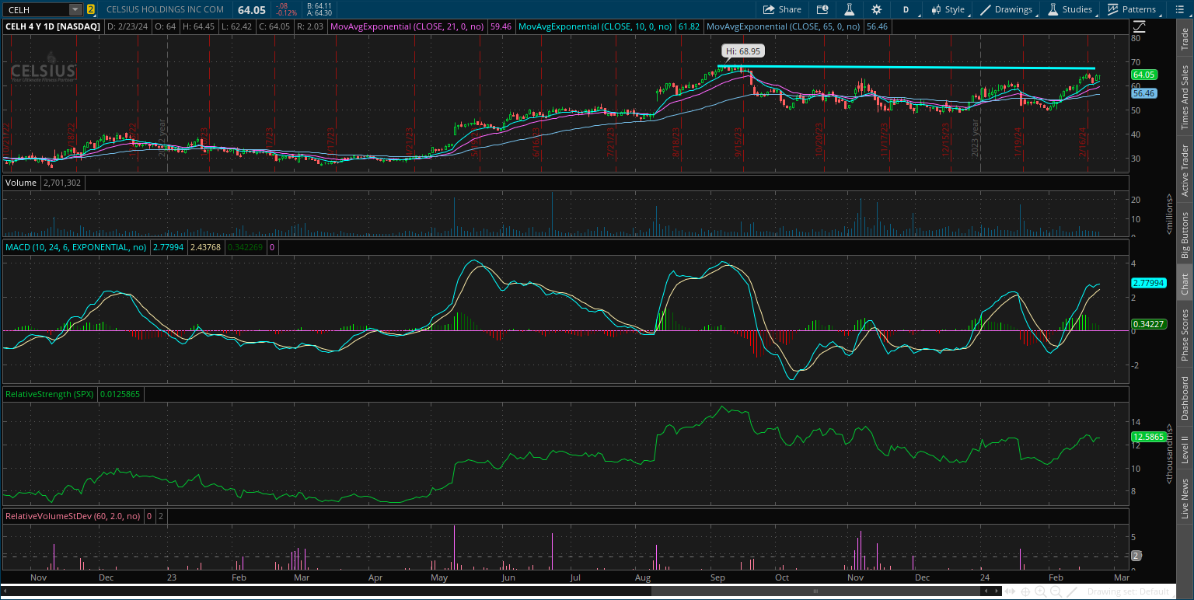Open the Big Buttons side tab
1194x600 pixels.
tap(1184, 235)
